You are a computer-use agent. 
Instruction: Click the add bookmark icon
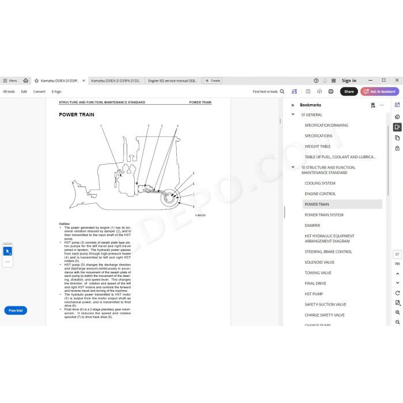click(373, 105)
